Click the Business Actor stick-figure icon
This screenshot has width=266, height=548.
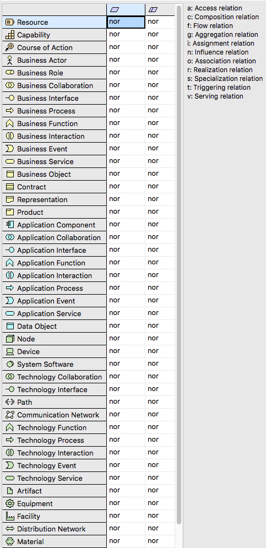pos(10,60)
